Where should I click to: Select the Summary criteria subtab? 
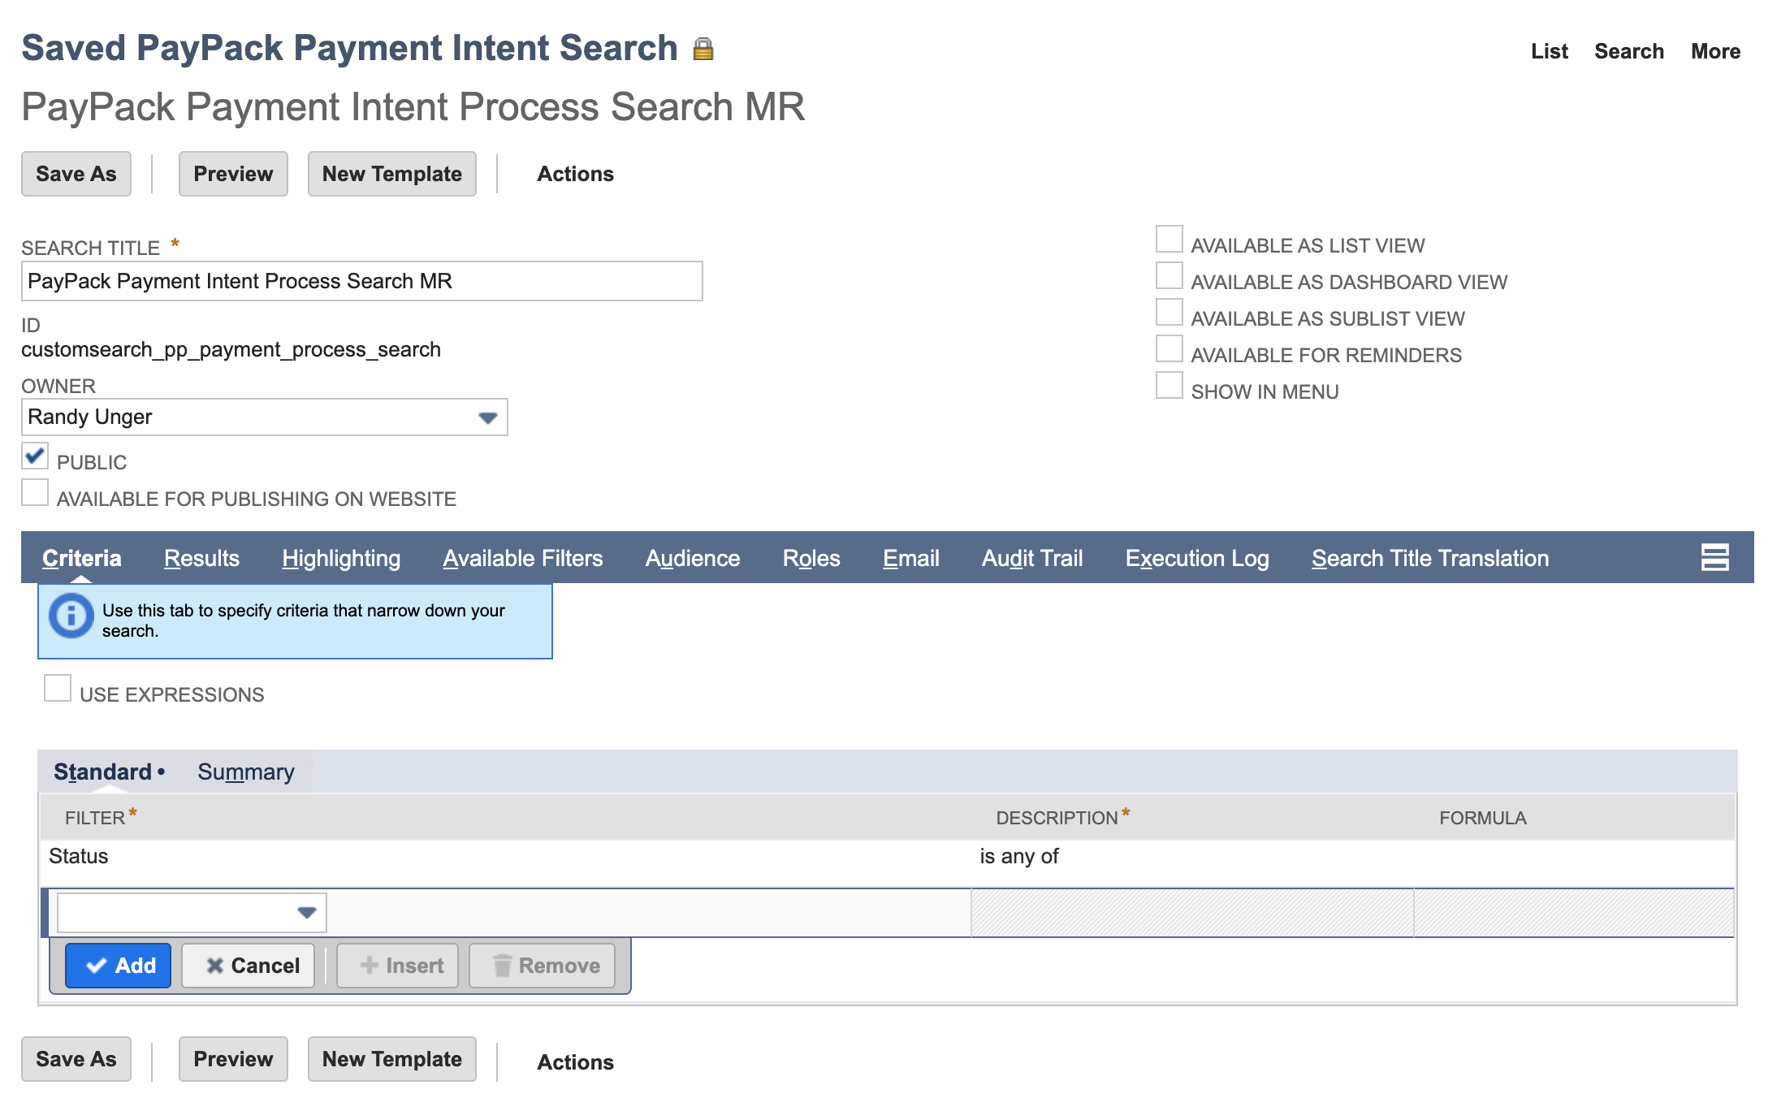pos(246,772)
